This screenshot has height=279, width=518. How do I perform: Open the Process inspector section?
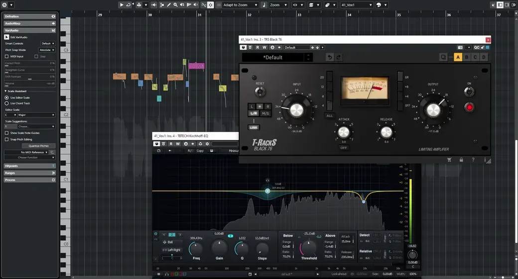point(30,180)
